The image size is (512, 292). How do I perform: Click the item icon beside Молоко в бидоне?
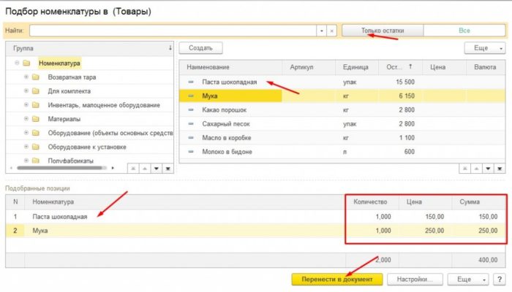click(x=191, y=152)
